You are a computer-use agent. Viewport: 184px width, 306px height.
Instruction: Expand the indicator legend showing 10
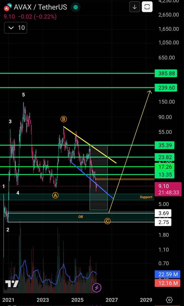coord(16,28)
